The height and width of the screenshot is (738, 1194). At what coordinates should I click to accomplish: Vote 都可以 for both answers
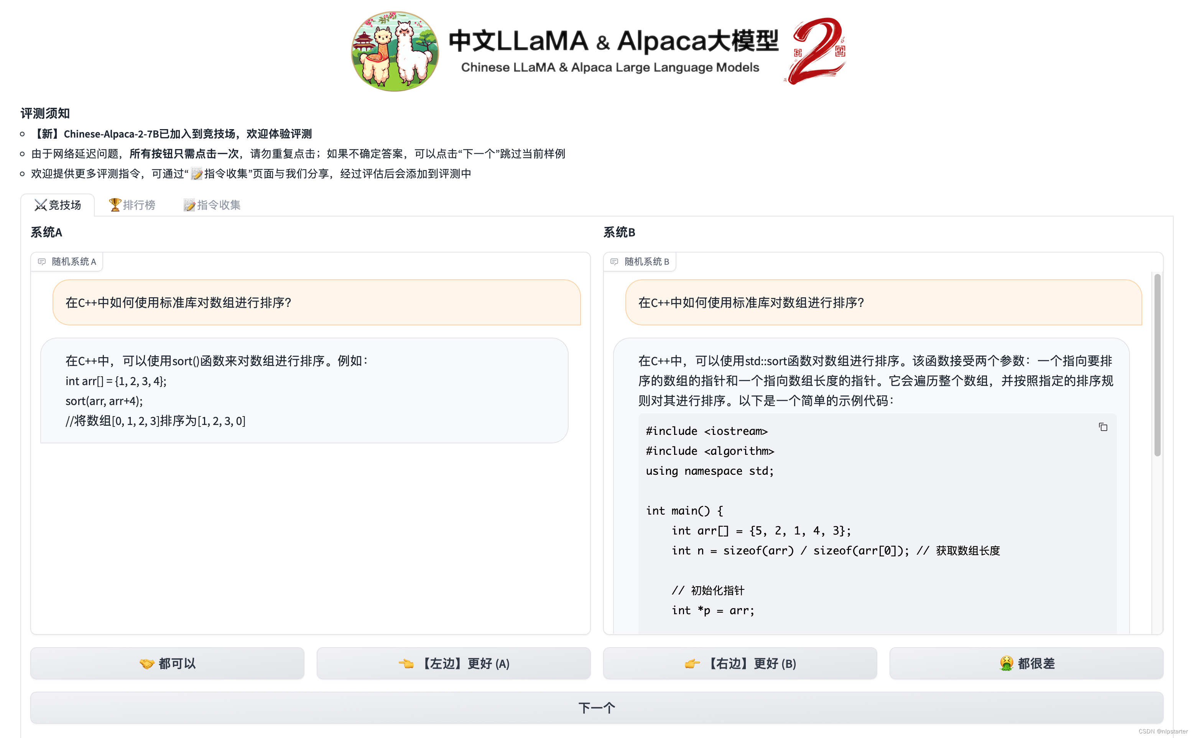tap(167, 663)
